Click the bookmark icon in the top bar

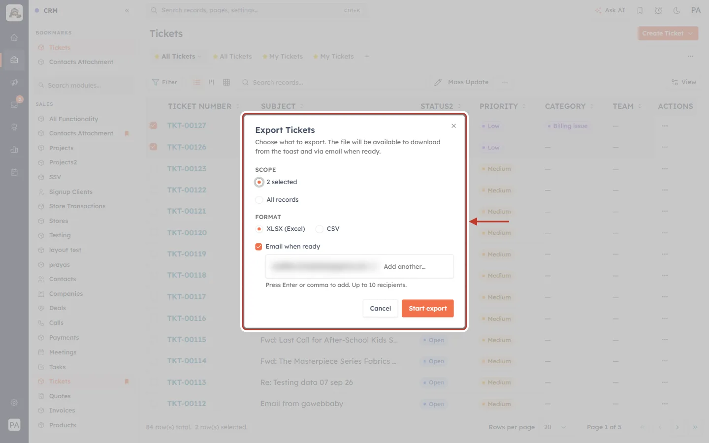[640, 10]
